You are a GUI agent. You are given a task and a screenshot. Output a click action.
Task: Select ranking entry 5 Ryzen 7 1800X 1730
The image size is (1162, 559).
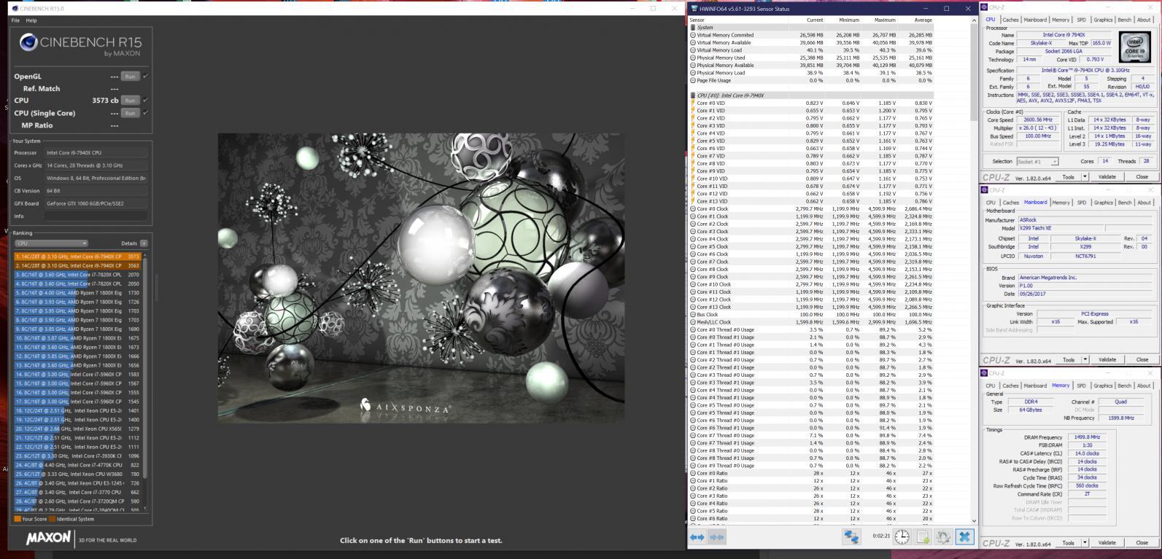click(77, 293)
